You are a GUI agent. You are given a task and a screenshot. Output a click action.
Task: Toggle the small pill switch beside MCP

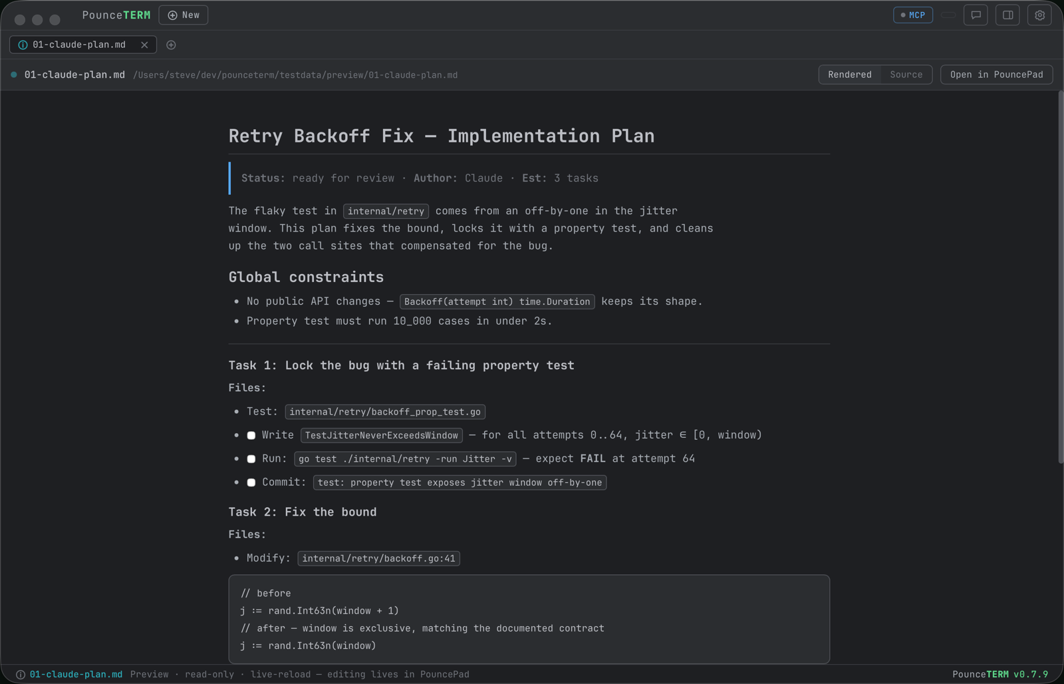948,15
